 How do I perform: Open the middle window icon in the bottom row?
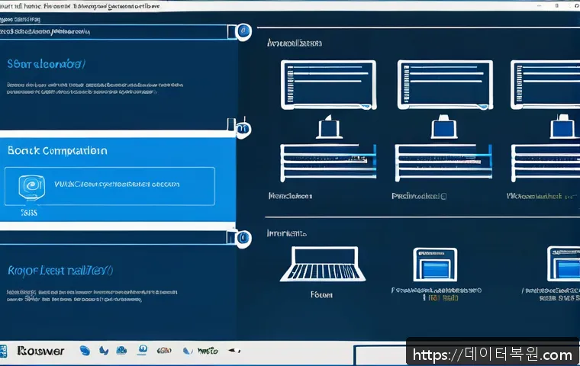pyautogui.click(x=433, y=264)
